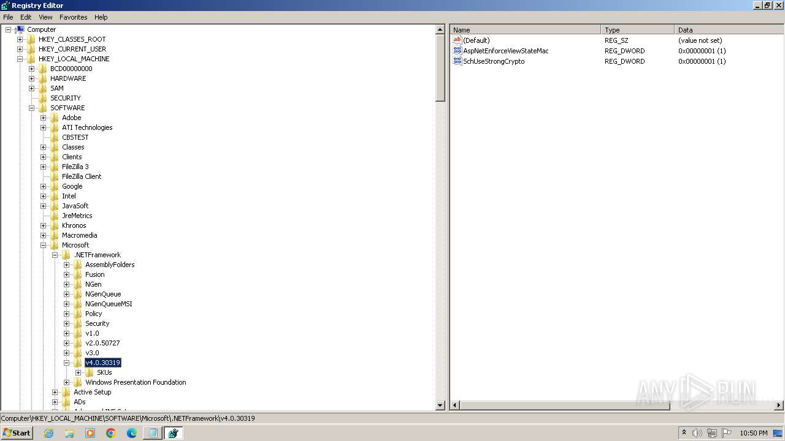Select the JreMetrics key

pyautogui.click(x=77, y=216)
